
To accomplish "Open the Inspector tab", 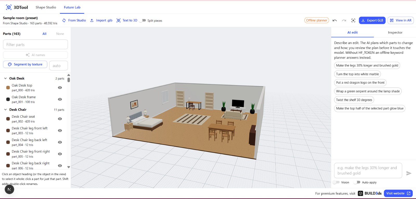I will [x=395, y=32].
